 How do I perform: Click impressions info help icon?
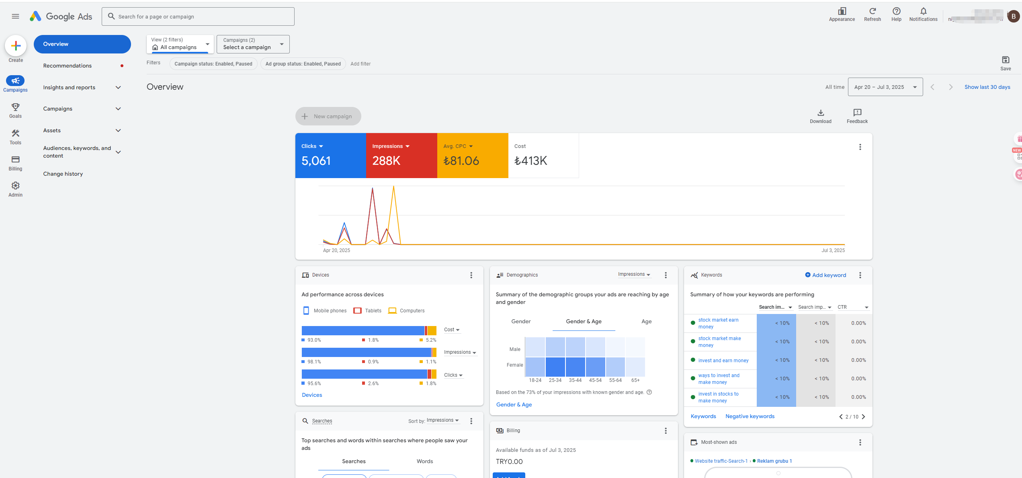coord(649,392)
